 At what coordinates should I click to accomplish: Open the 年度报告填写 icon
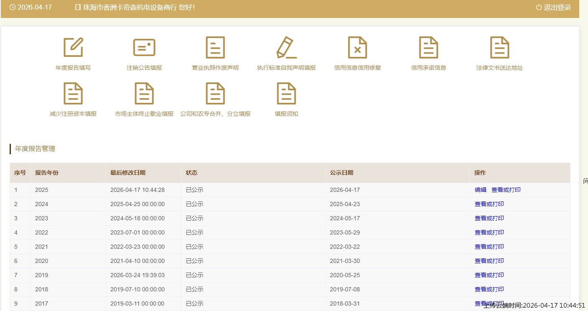[x=73, y=48]
